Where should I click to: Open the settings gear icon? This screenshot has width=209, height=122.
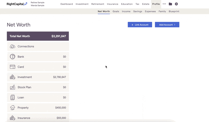pos(176,4)
